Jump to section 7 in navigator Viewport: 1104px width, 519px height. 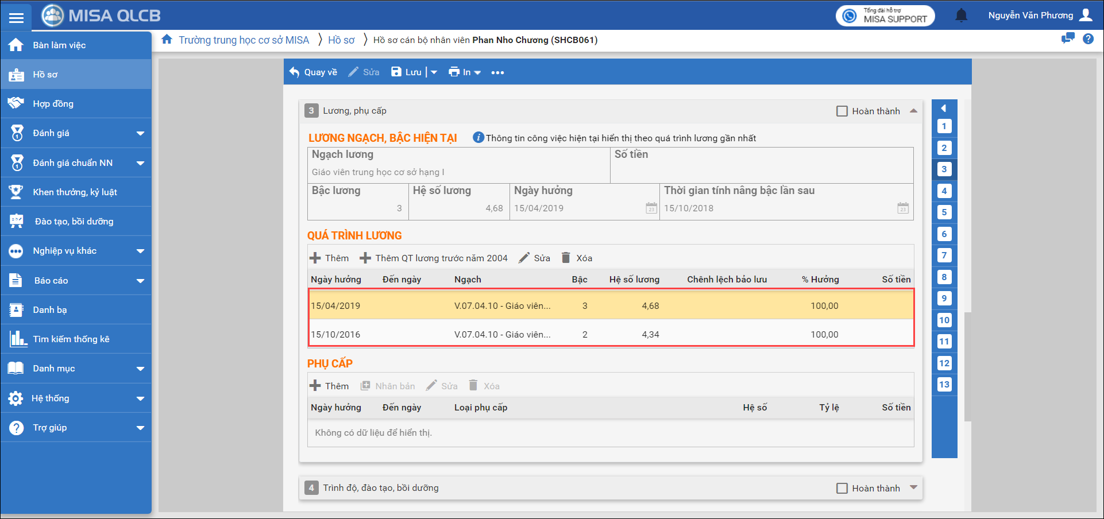tap(944, 255)
